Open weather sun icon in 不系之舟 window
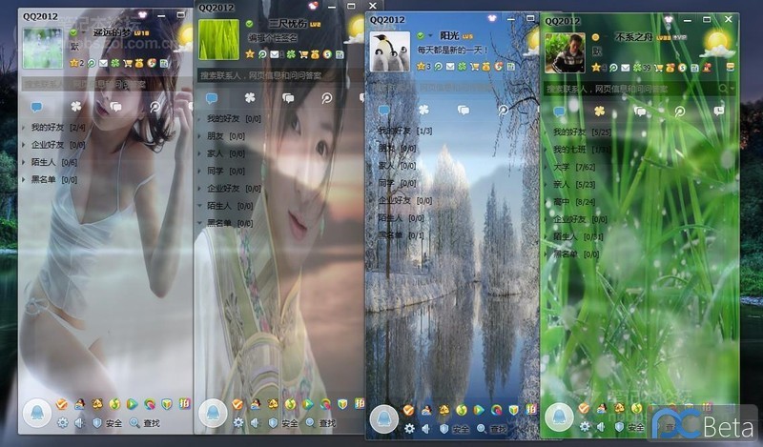Viewport: 763px width, 447px height. coord(717,44)
